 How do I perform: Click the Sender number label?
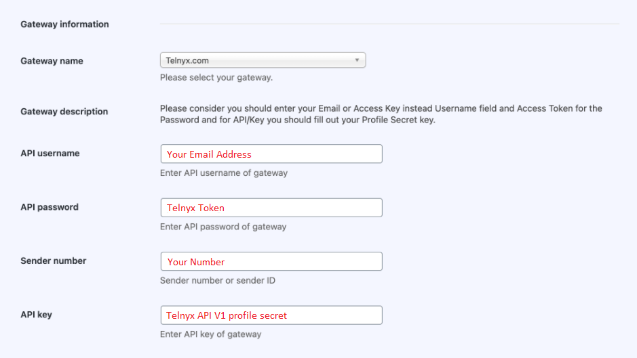53,261
